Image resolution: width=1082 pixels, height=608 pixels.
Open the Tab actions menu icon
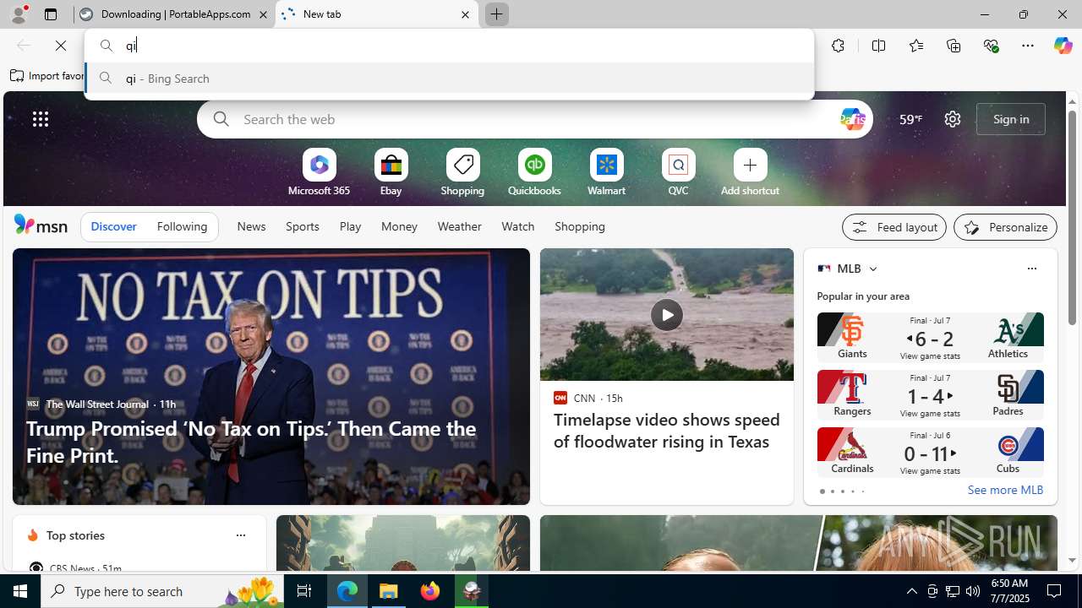pos(51,14)
